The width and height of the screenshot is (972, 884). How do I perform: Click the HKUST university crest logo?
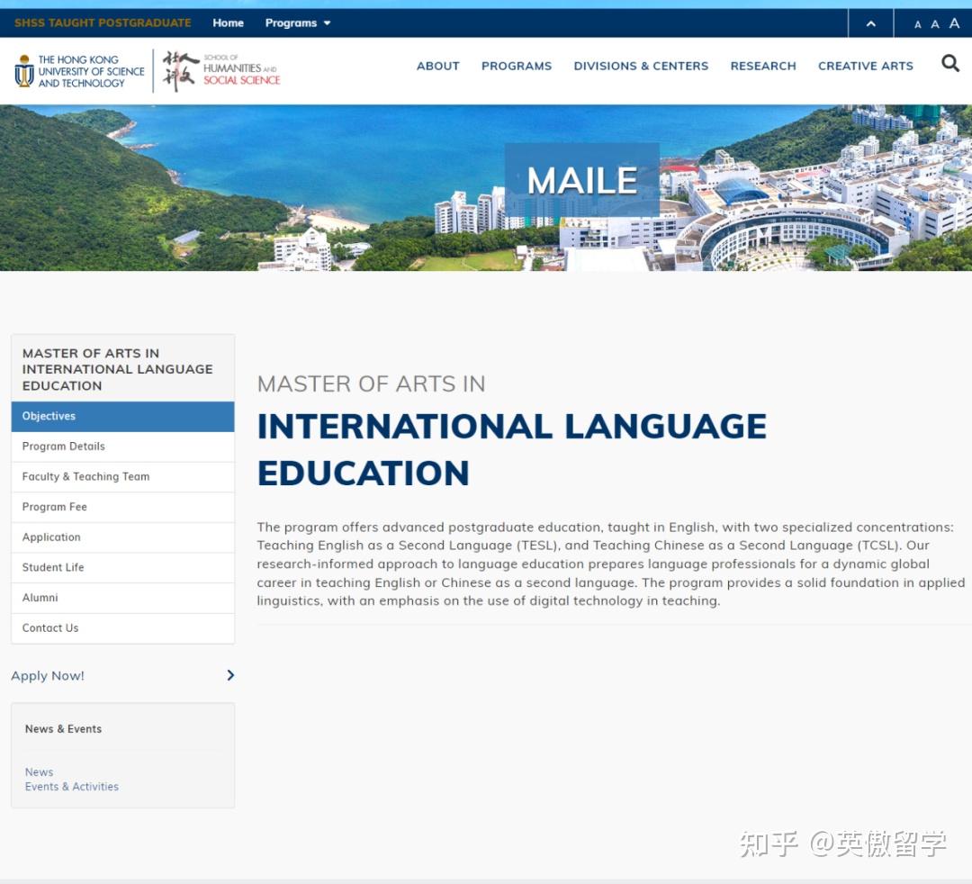pos(24,70)
